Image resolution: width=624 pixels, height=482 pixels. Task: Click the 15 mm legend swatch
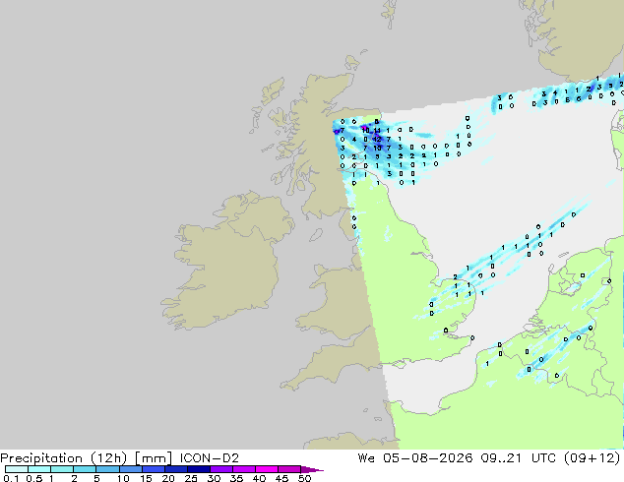coord(153,469)
